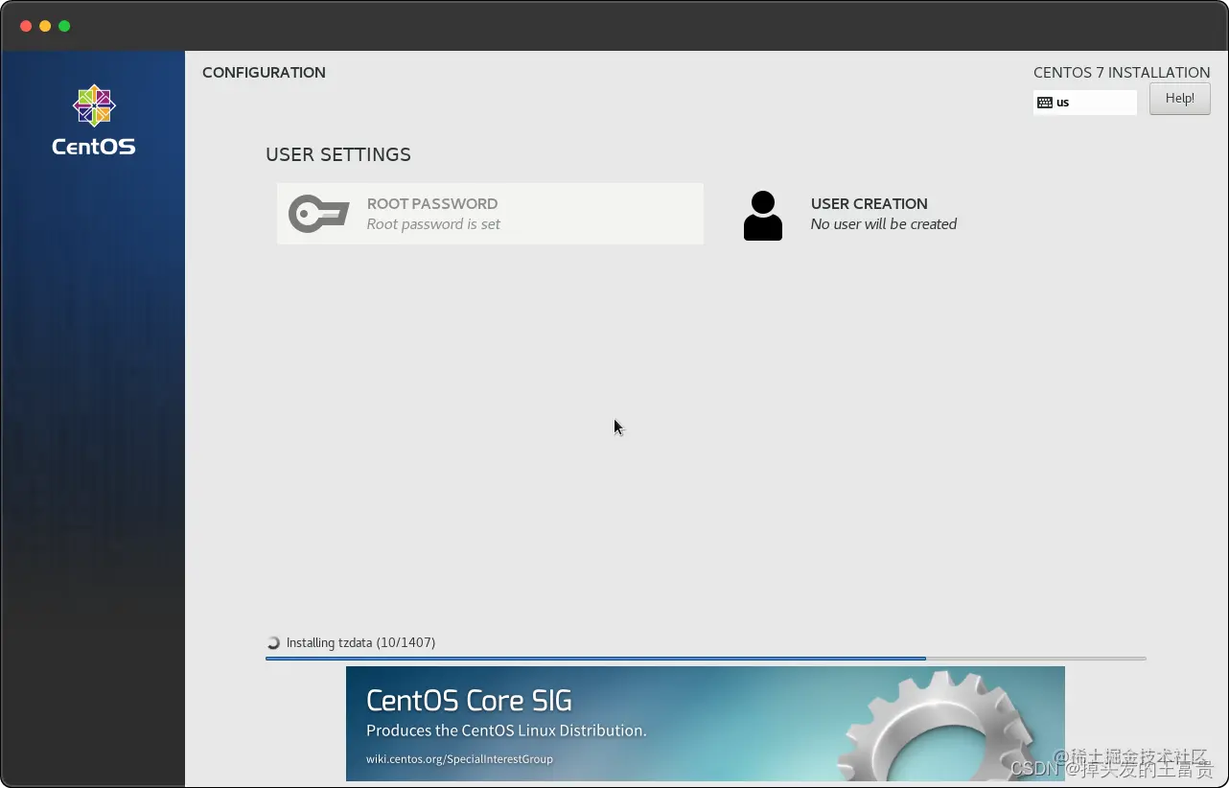Open the Help! button
The image size is (1229, 788).
(1180, 99)
